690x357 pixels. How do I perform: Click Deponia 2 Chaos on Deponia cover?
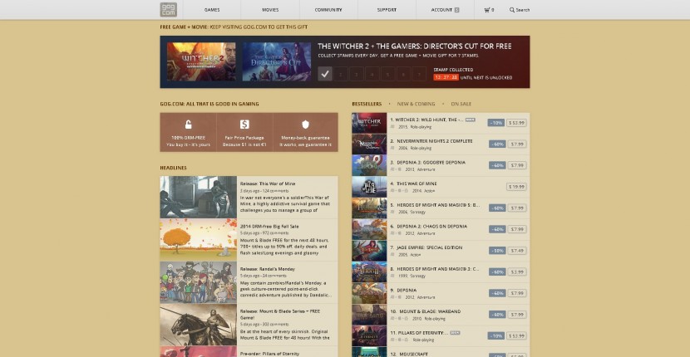pos(369,229)
